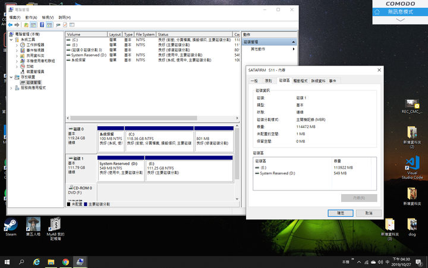
Task: Click 取消 to cancel the dialog
Action: [x=369, y=213]
